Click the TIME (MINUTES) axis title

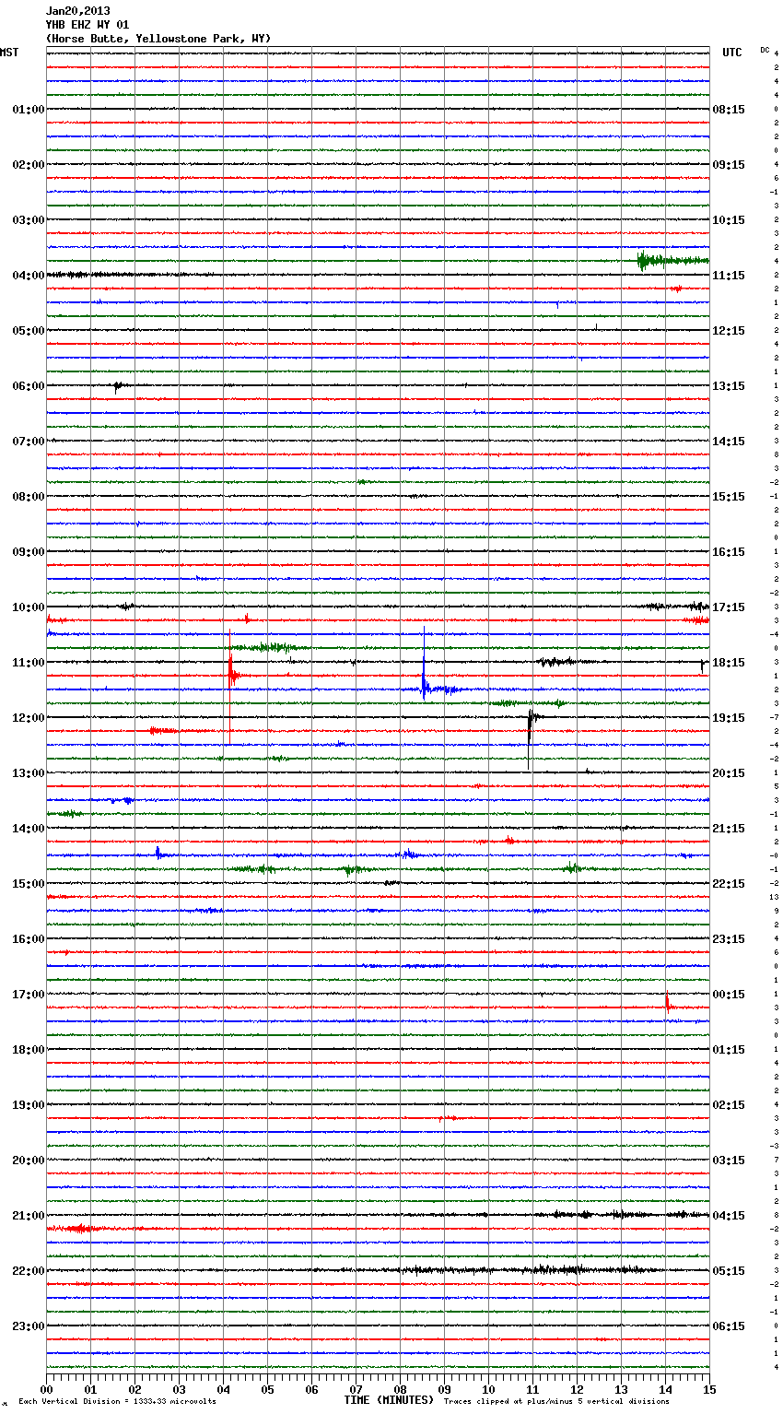point(389,1400)
